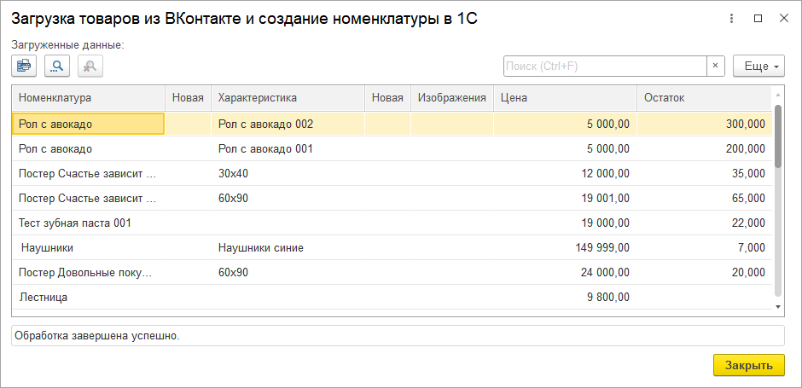Click the "Изображения" column header
The image size is (802, 388).
pyautogui.click(x=451, y=98)
